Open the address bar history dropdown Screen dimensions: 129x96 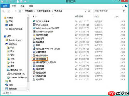tap(86, 11)
